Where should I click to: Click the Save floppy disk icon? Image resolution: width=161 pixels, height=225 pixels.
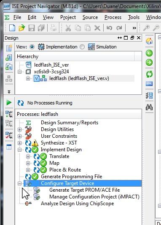32,28
